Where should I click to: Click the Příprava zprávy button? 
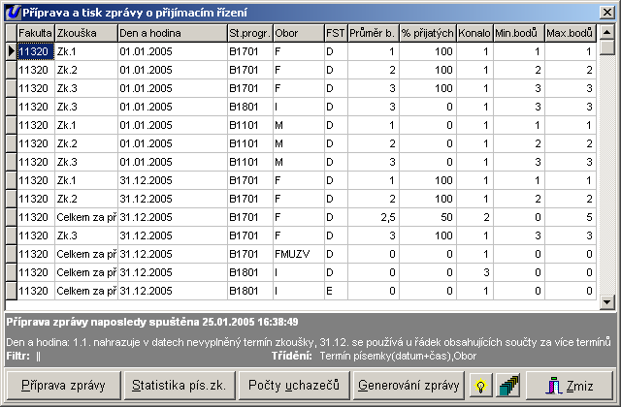64,386
